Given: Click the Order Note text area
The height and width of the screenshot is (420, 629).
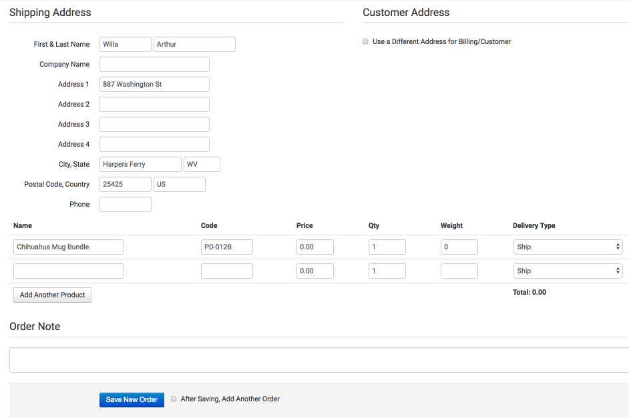Looking at the screenshot, I should click(319, 360).
